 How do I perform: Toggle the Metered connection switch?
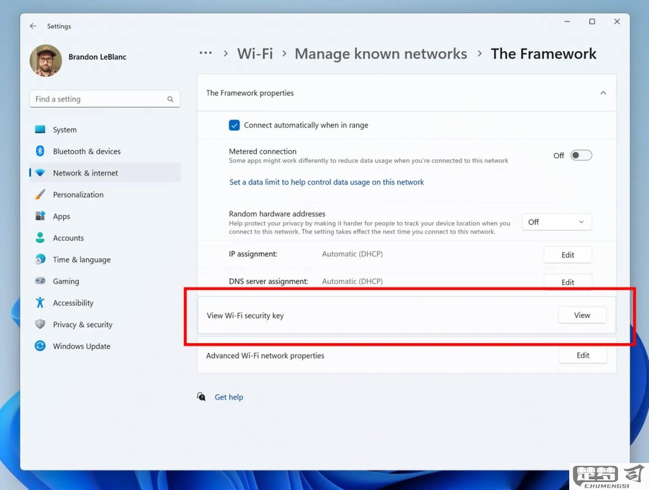tap(581, 155)
